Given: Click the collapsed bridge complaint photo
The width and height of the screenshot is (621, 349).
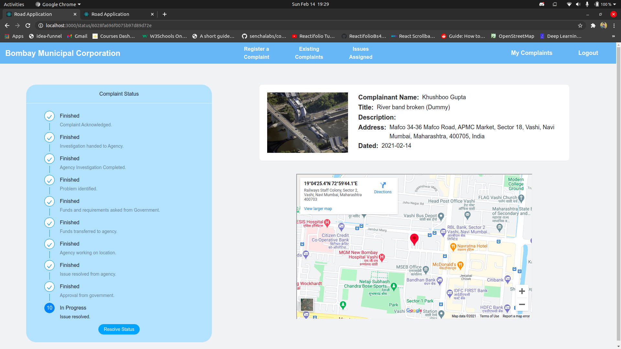Looking at the screenshot, I should [307, 122].
